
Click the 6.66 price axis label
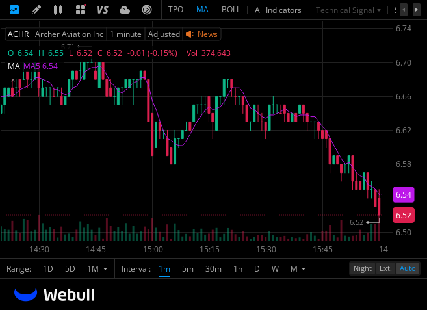pyautogui.click(x=404, y=97)
